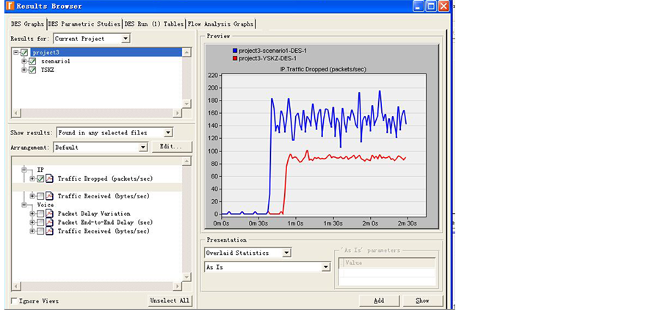Enable the Ignore Views checkbox
Screen dimensions: 663x310
click(15, 301)
